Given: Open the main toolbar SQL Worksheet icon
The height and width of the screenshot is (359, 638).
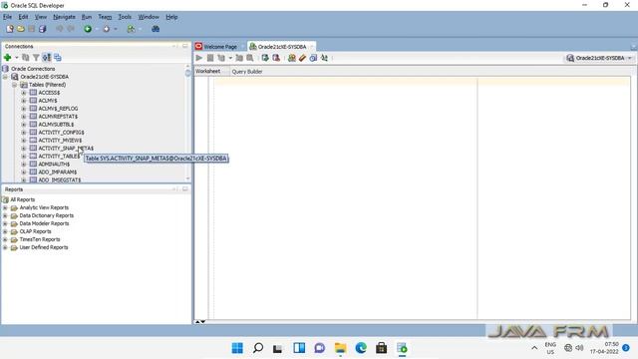Looking at the screenshot, I should click(x=131, y=29).
